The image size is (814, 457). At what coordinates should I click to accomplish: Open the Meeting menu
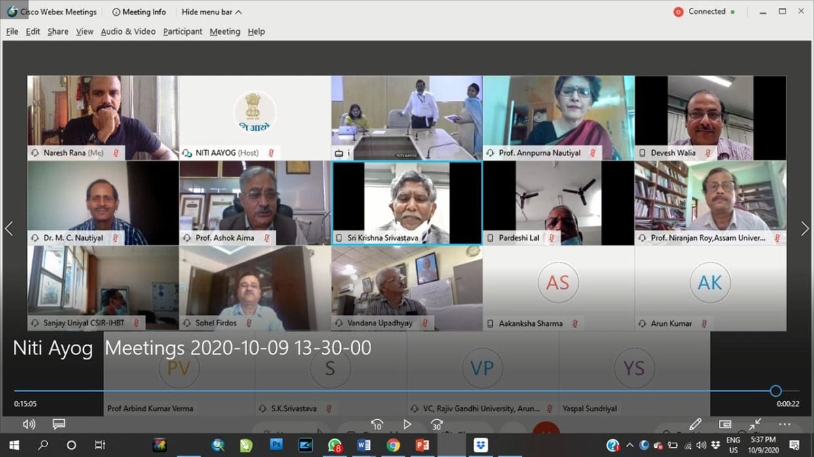(x=225, y=31)
